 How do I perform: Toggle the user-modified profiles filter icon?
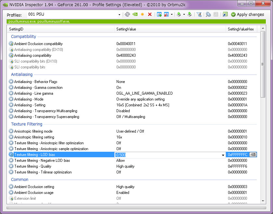coord(199,14)
